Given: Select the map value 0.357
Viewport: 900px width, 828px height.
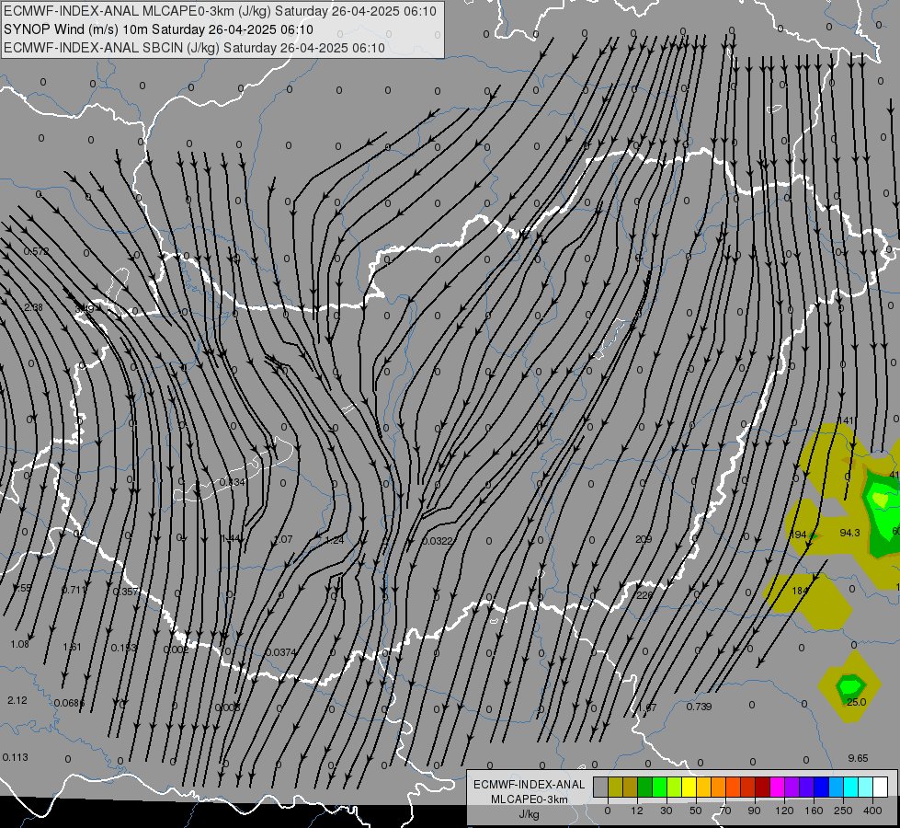Looking at the screenshot, I should (125, 592).
